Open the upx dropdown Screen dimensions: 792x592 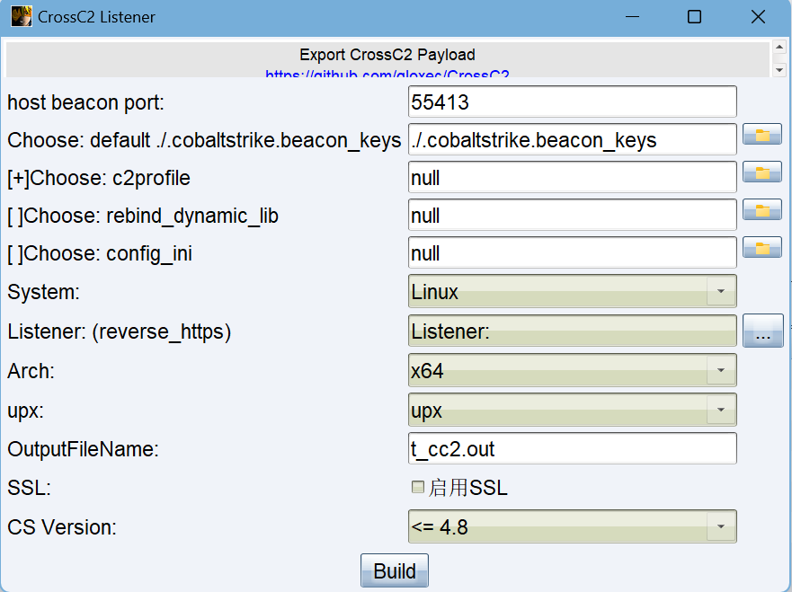573,410
